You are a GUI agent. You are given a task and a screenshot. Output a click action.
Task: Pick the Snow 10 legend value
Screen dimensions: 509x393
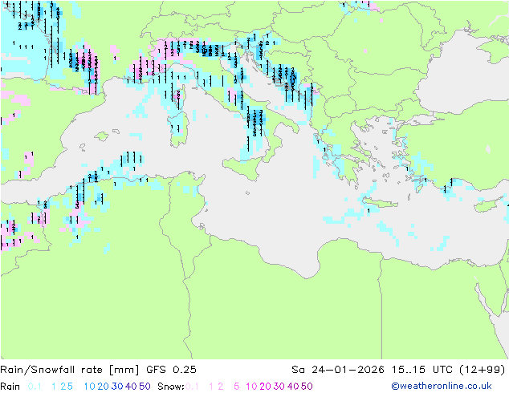(251, 387)
